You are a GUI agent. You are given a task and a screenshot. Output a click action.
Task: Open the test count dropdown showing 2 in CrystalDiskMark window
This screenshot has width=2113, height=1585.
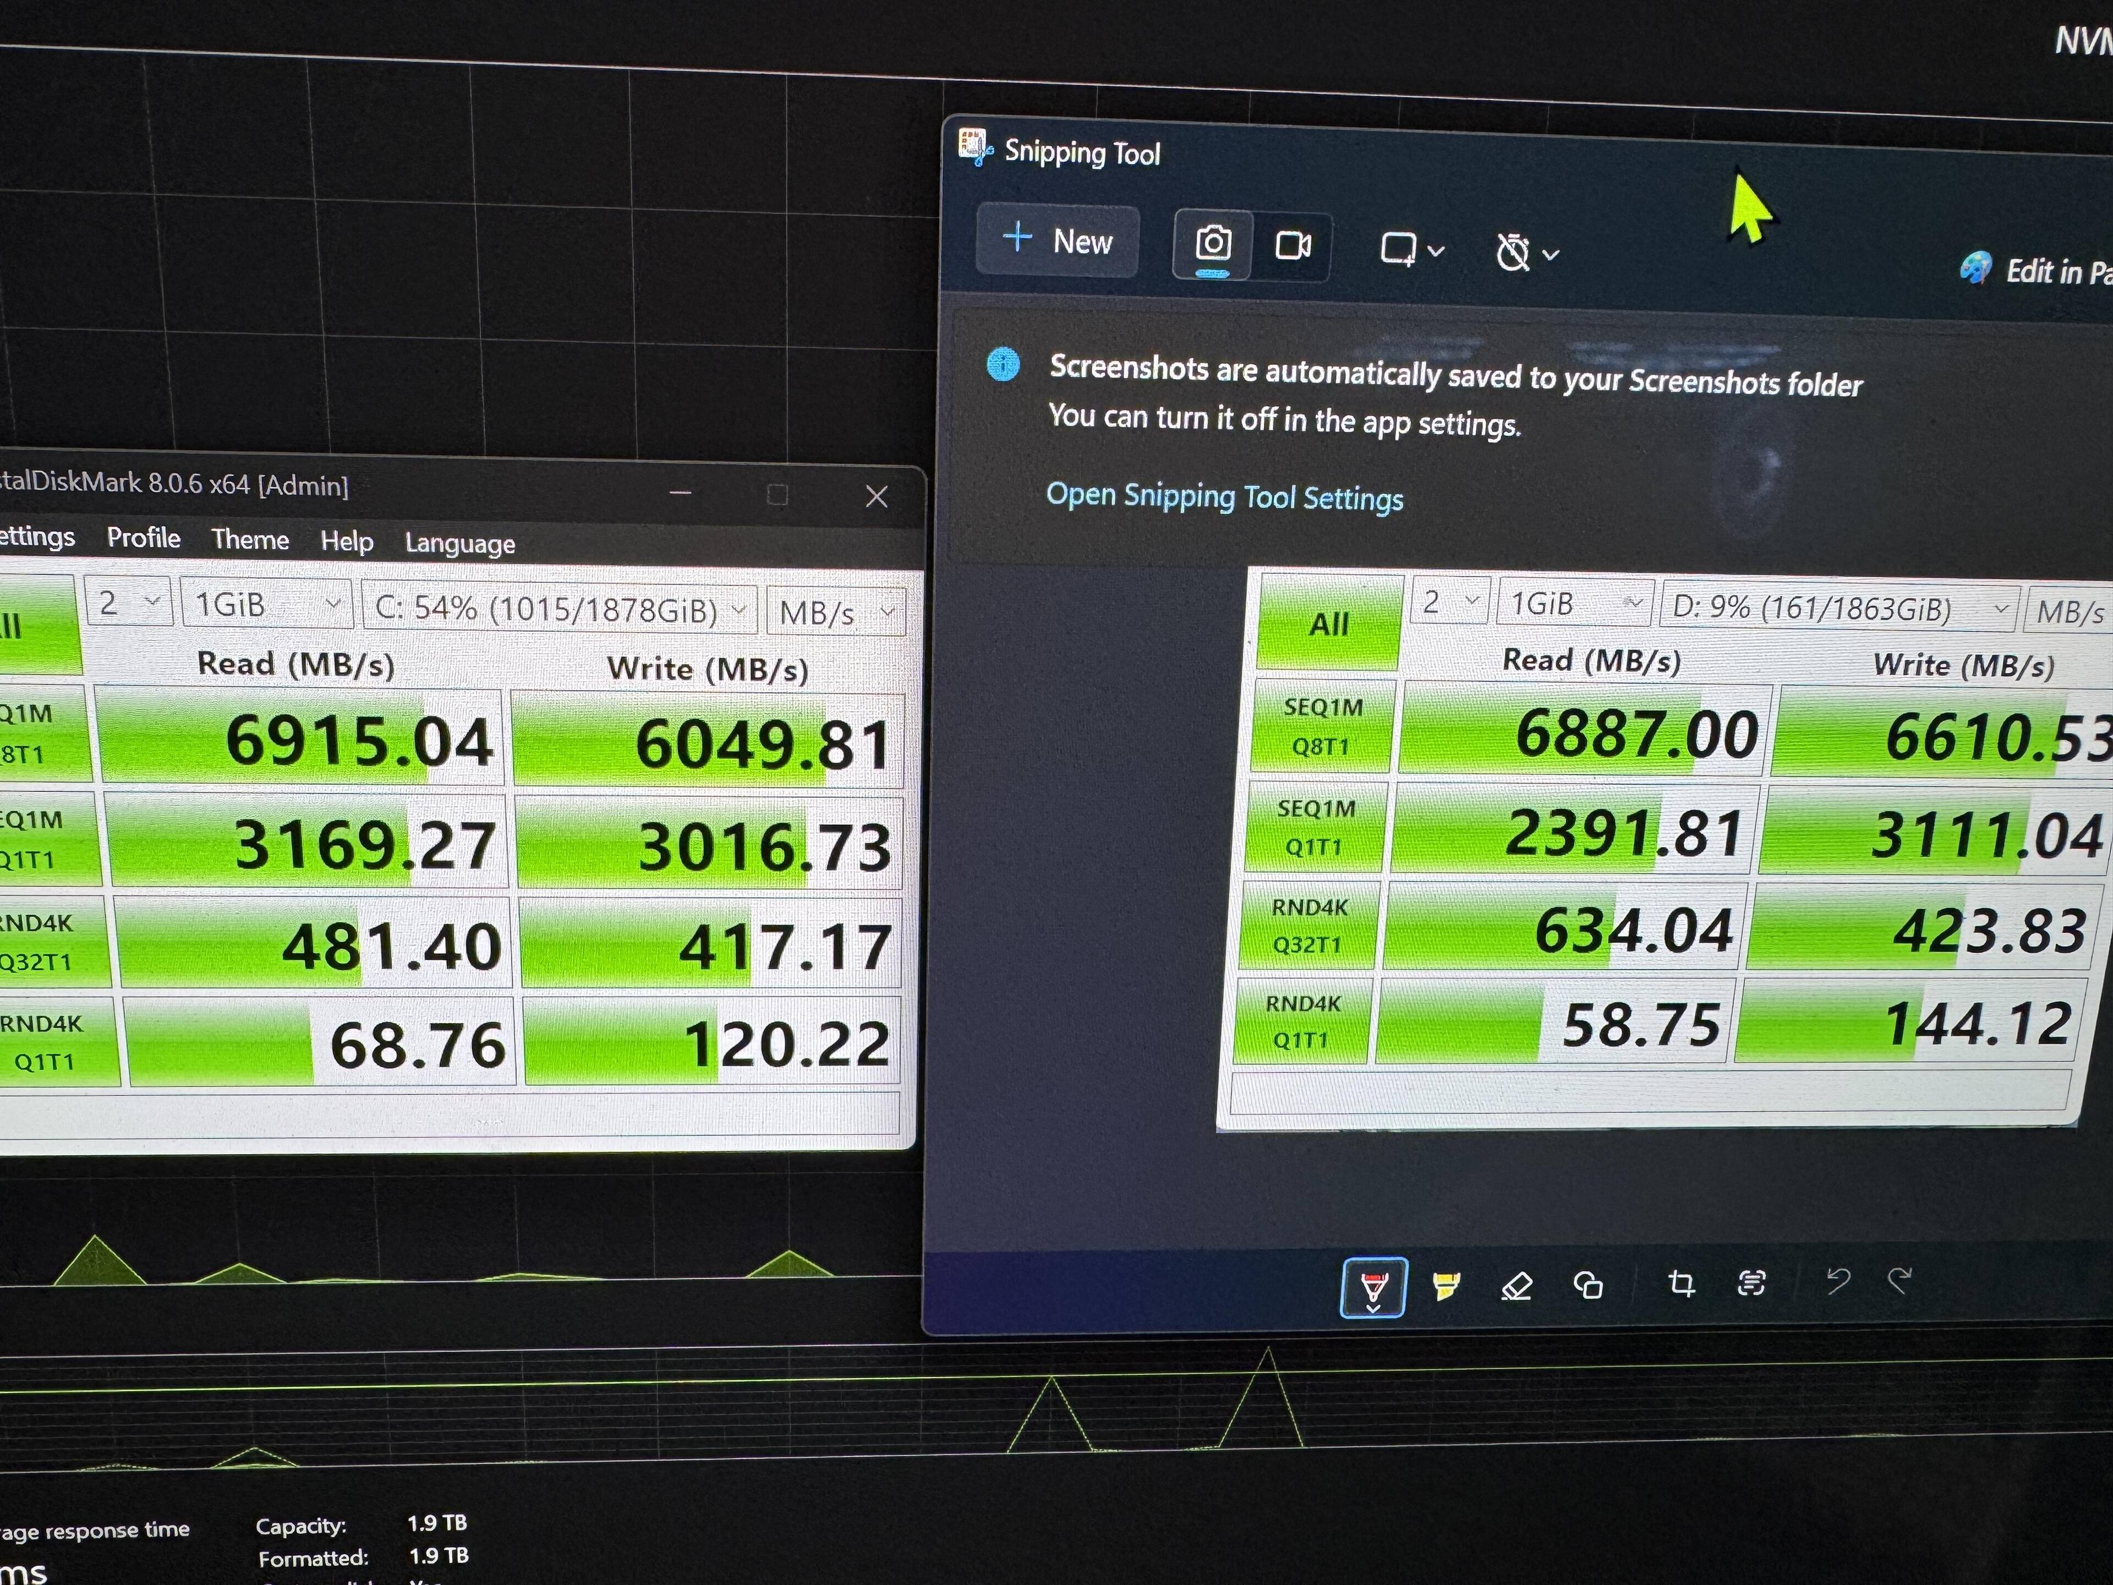point(128,603)
